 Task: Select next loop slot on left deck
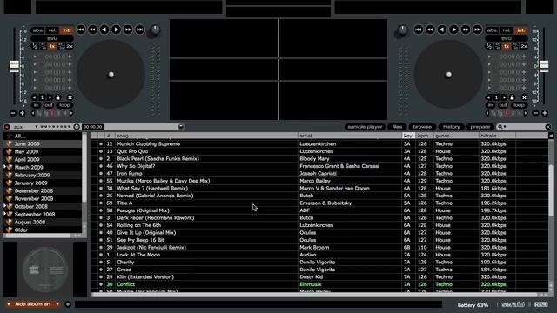tap(50, 97)
